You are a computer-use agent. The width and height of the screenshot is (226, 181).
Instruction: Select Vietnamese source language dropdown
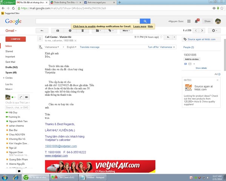pos(52,47)
